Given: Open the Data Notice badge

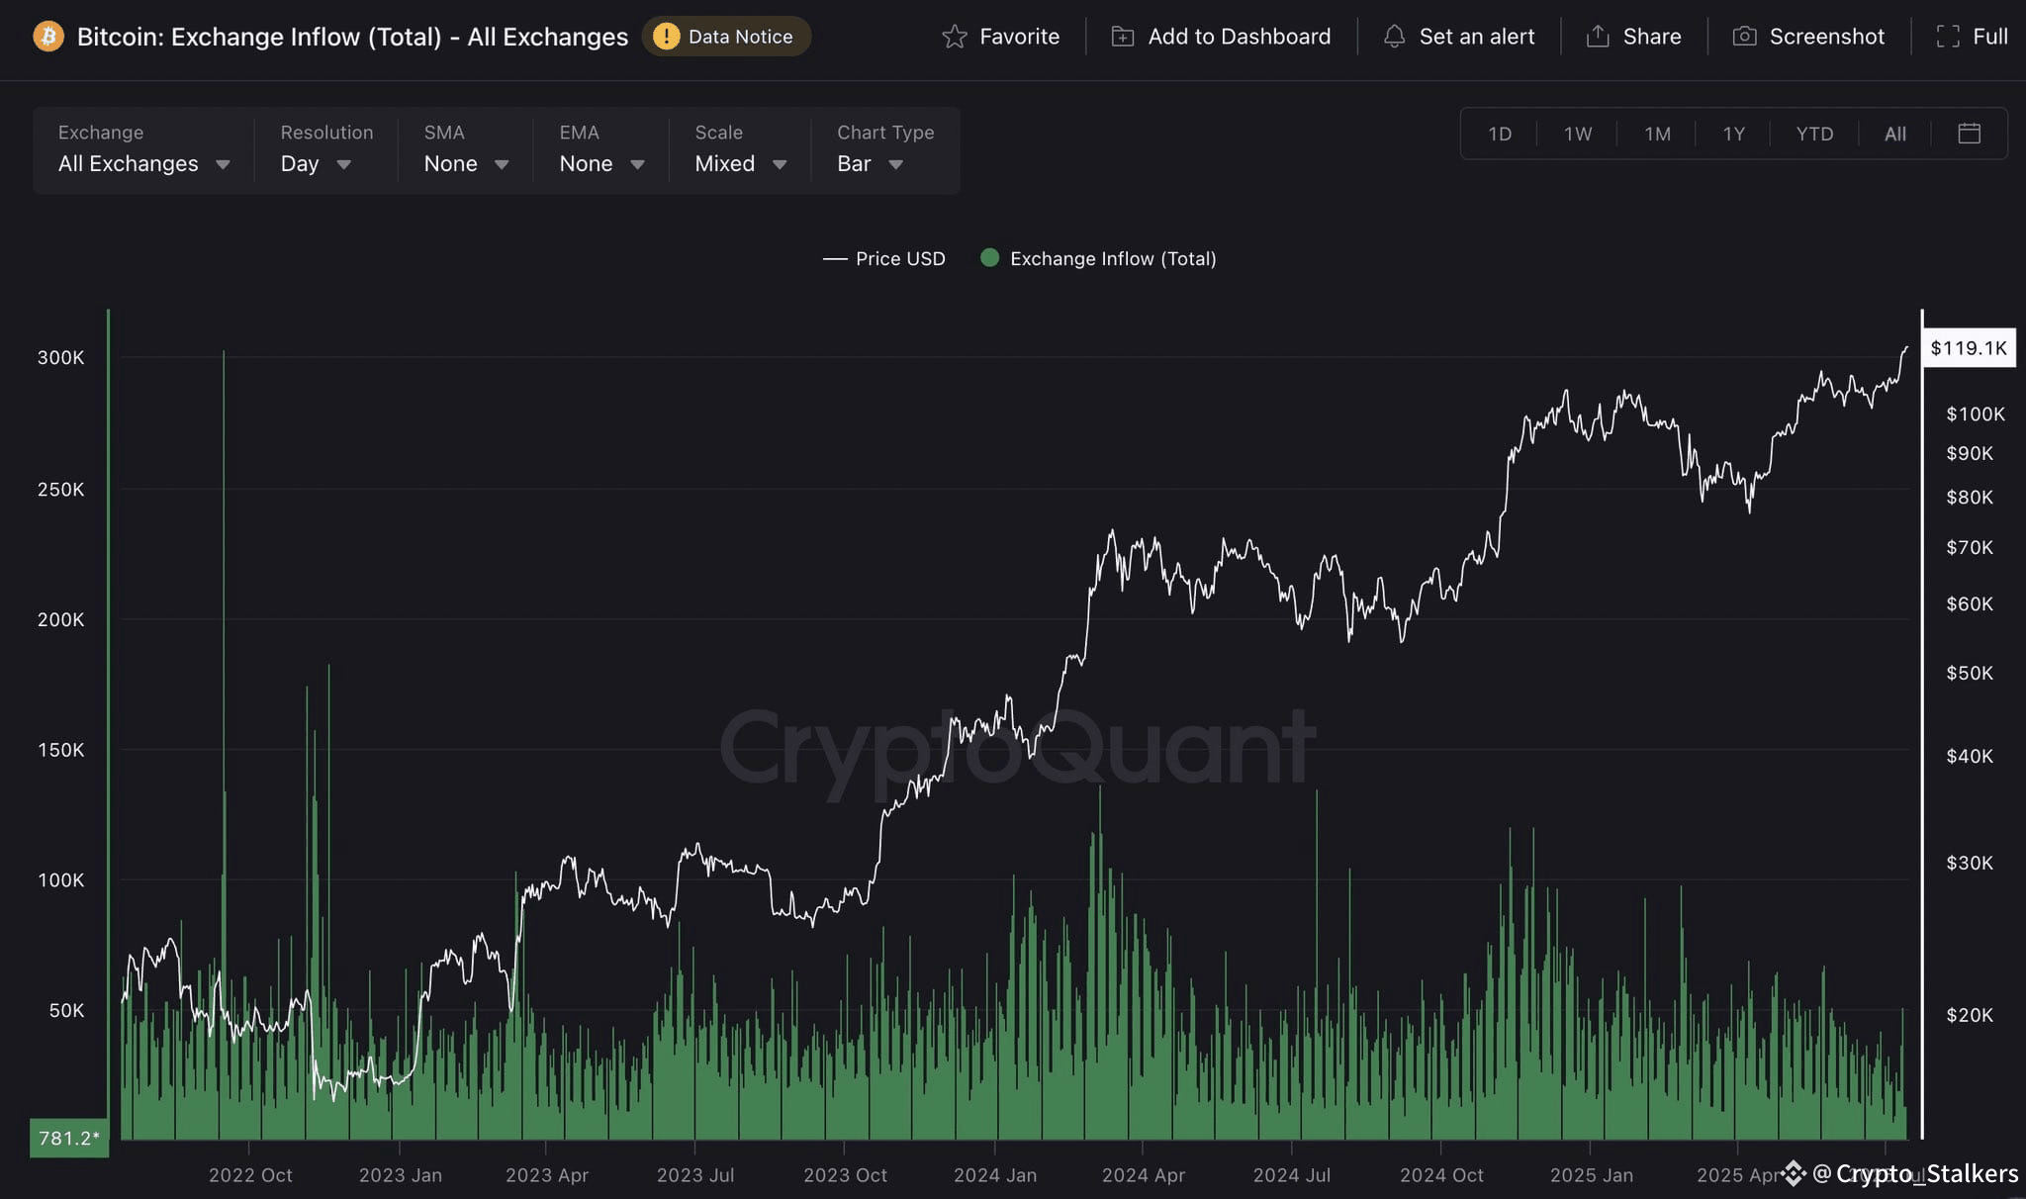Looking at the screenshot, I should 726,37.
